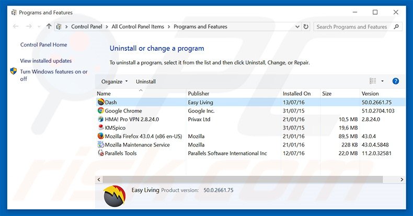
Task: Go forward with the right arrow
Action: (x=29, y=26)
